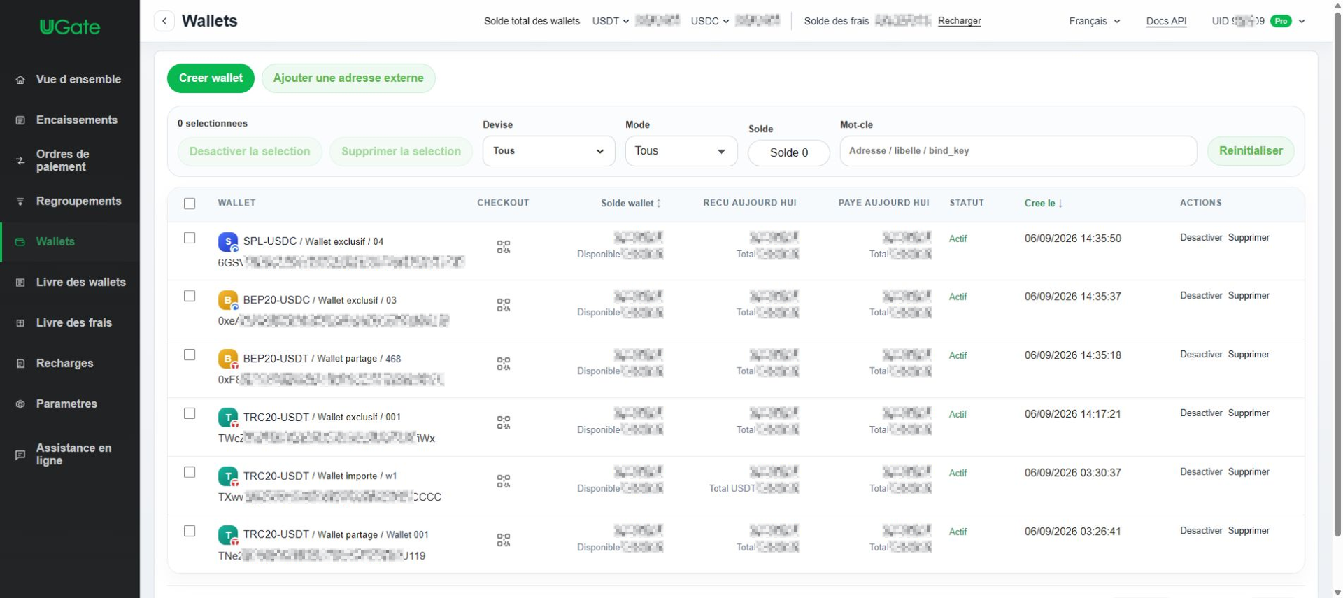Open checkout QR for SPL-USDC wallet 04

(x=504, y=247)
